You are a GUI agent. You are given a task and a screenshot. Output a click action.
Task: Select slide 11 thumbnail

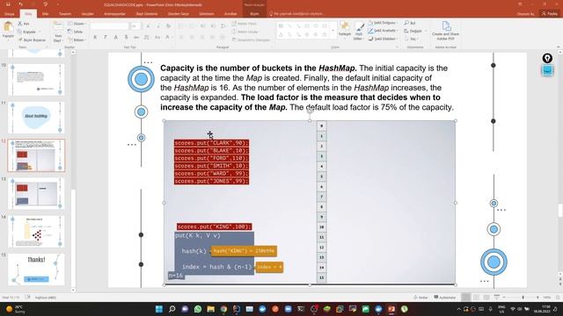pos(36,117)
